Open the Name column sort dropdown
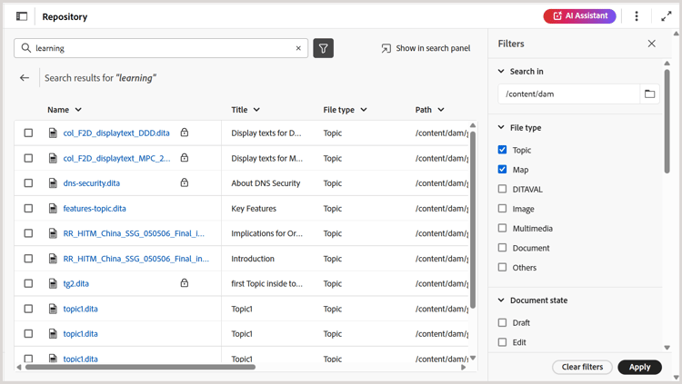 tap(78, 110)
